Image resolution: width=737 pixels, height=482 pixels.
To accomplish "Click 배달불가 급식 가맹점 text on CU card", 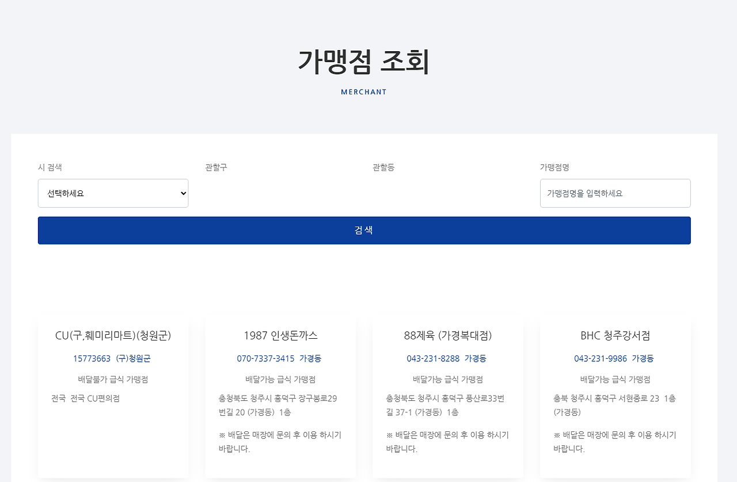I will (113, 379).
